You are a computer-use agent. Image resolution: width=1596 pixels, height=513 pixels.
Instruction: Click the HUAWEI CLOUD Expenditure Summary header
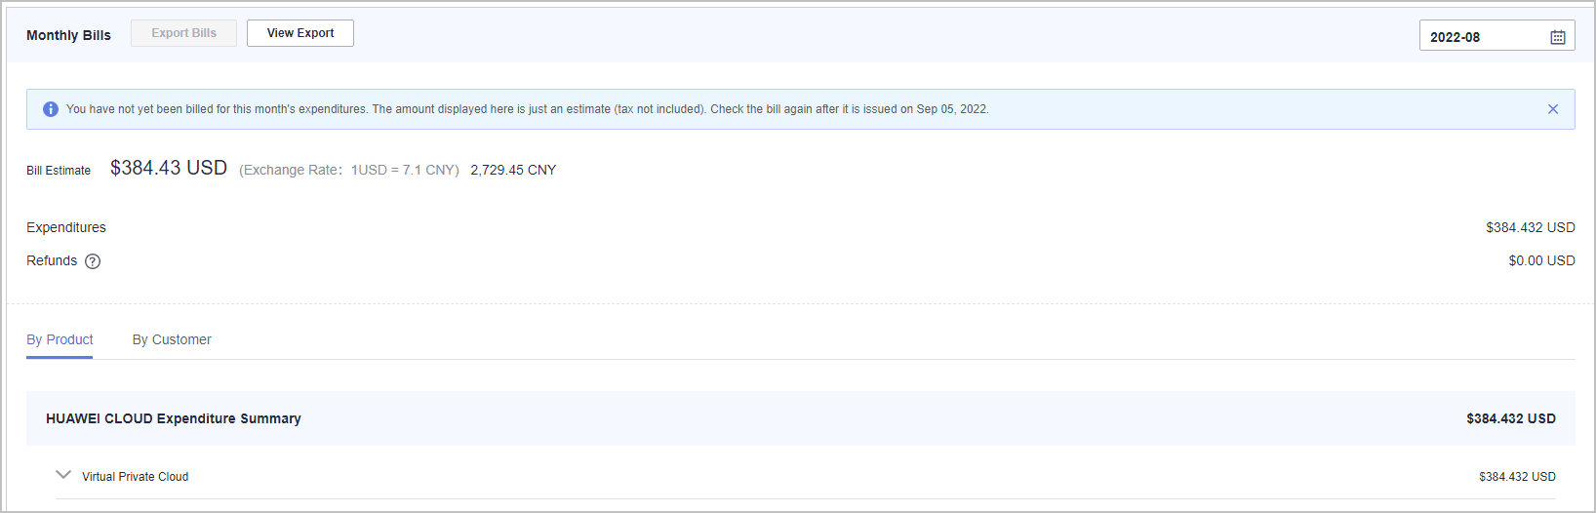click(x=174, y=418)
